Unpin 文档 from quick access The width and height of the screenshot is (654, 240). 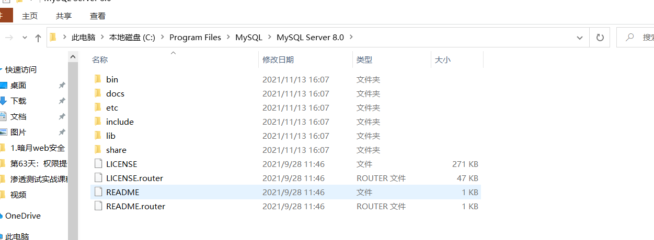coord(62,117)
